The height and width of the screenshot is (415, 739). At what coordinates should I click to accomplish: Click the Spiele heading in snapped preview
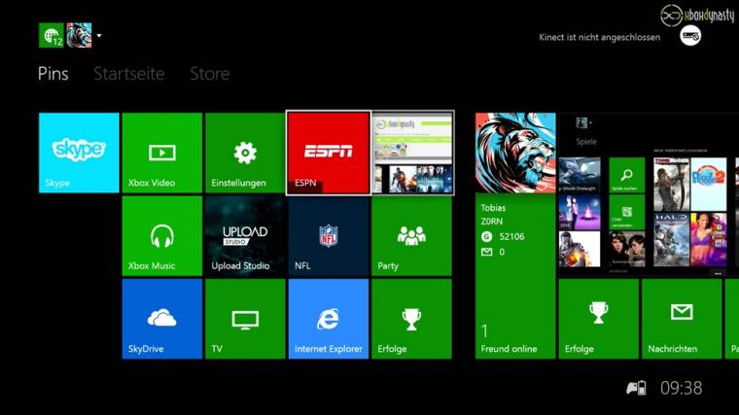pos(585,141)
